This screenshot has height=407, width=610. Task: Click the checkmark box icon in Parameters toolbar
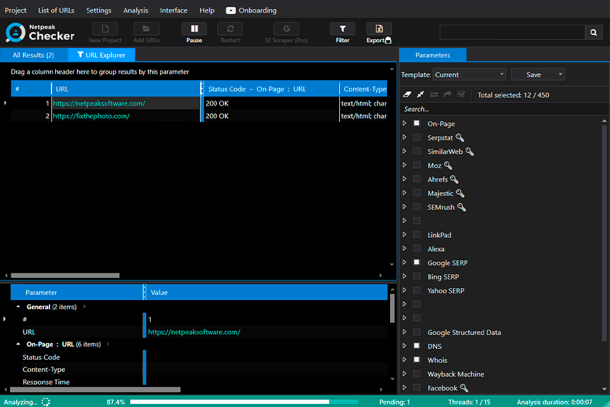click(461, 95)
